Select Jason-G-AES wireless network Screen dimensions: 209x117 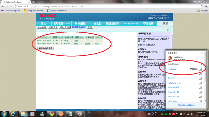[x=185, y=87]
